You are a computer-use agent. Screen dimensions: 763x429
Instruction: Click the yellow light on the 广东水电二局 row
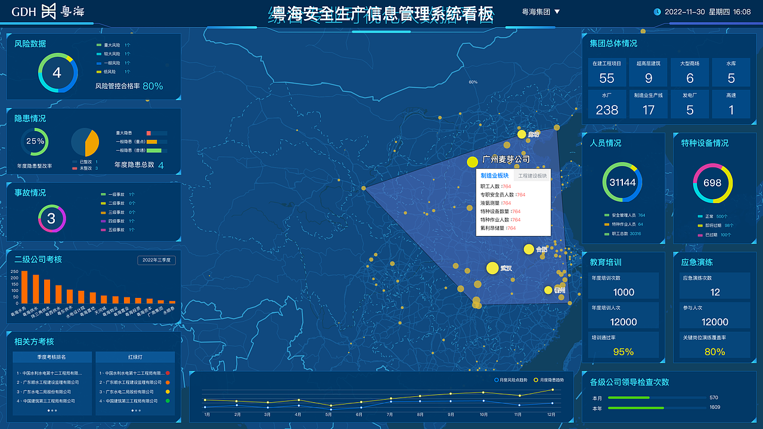tap(168, 391)
